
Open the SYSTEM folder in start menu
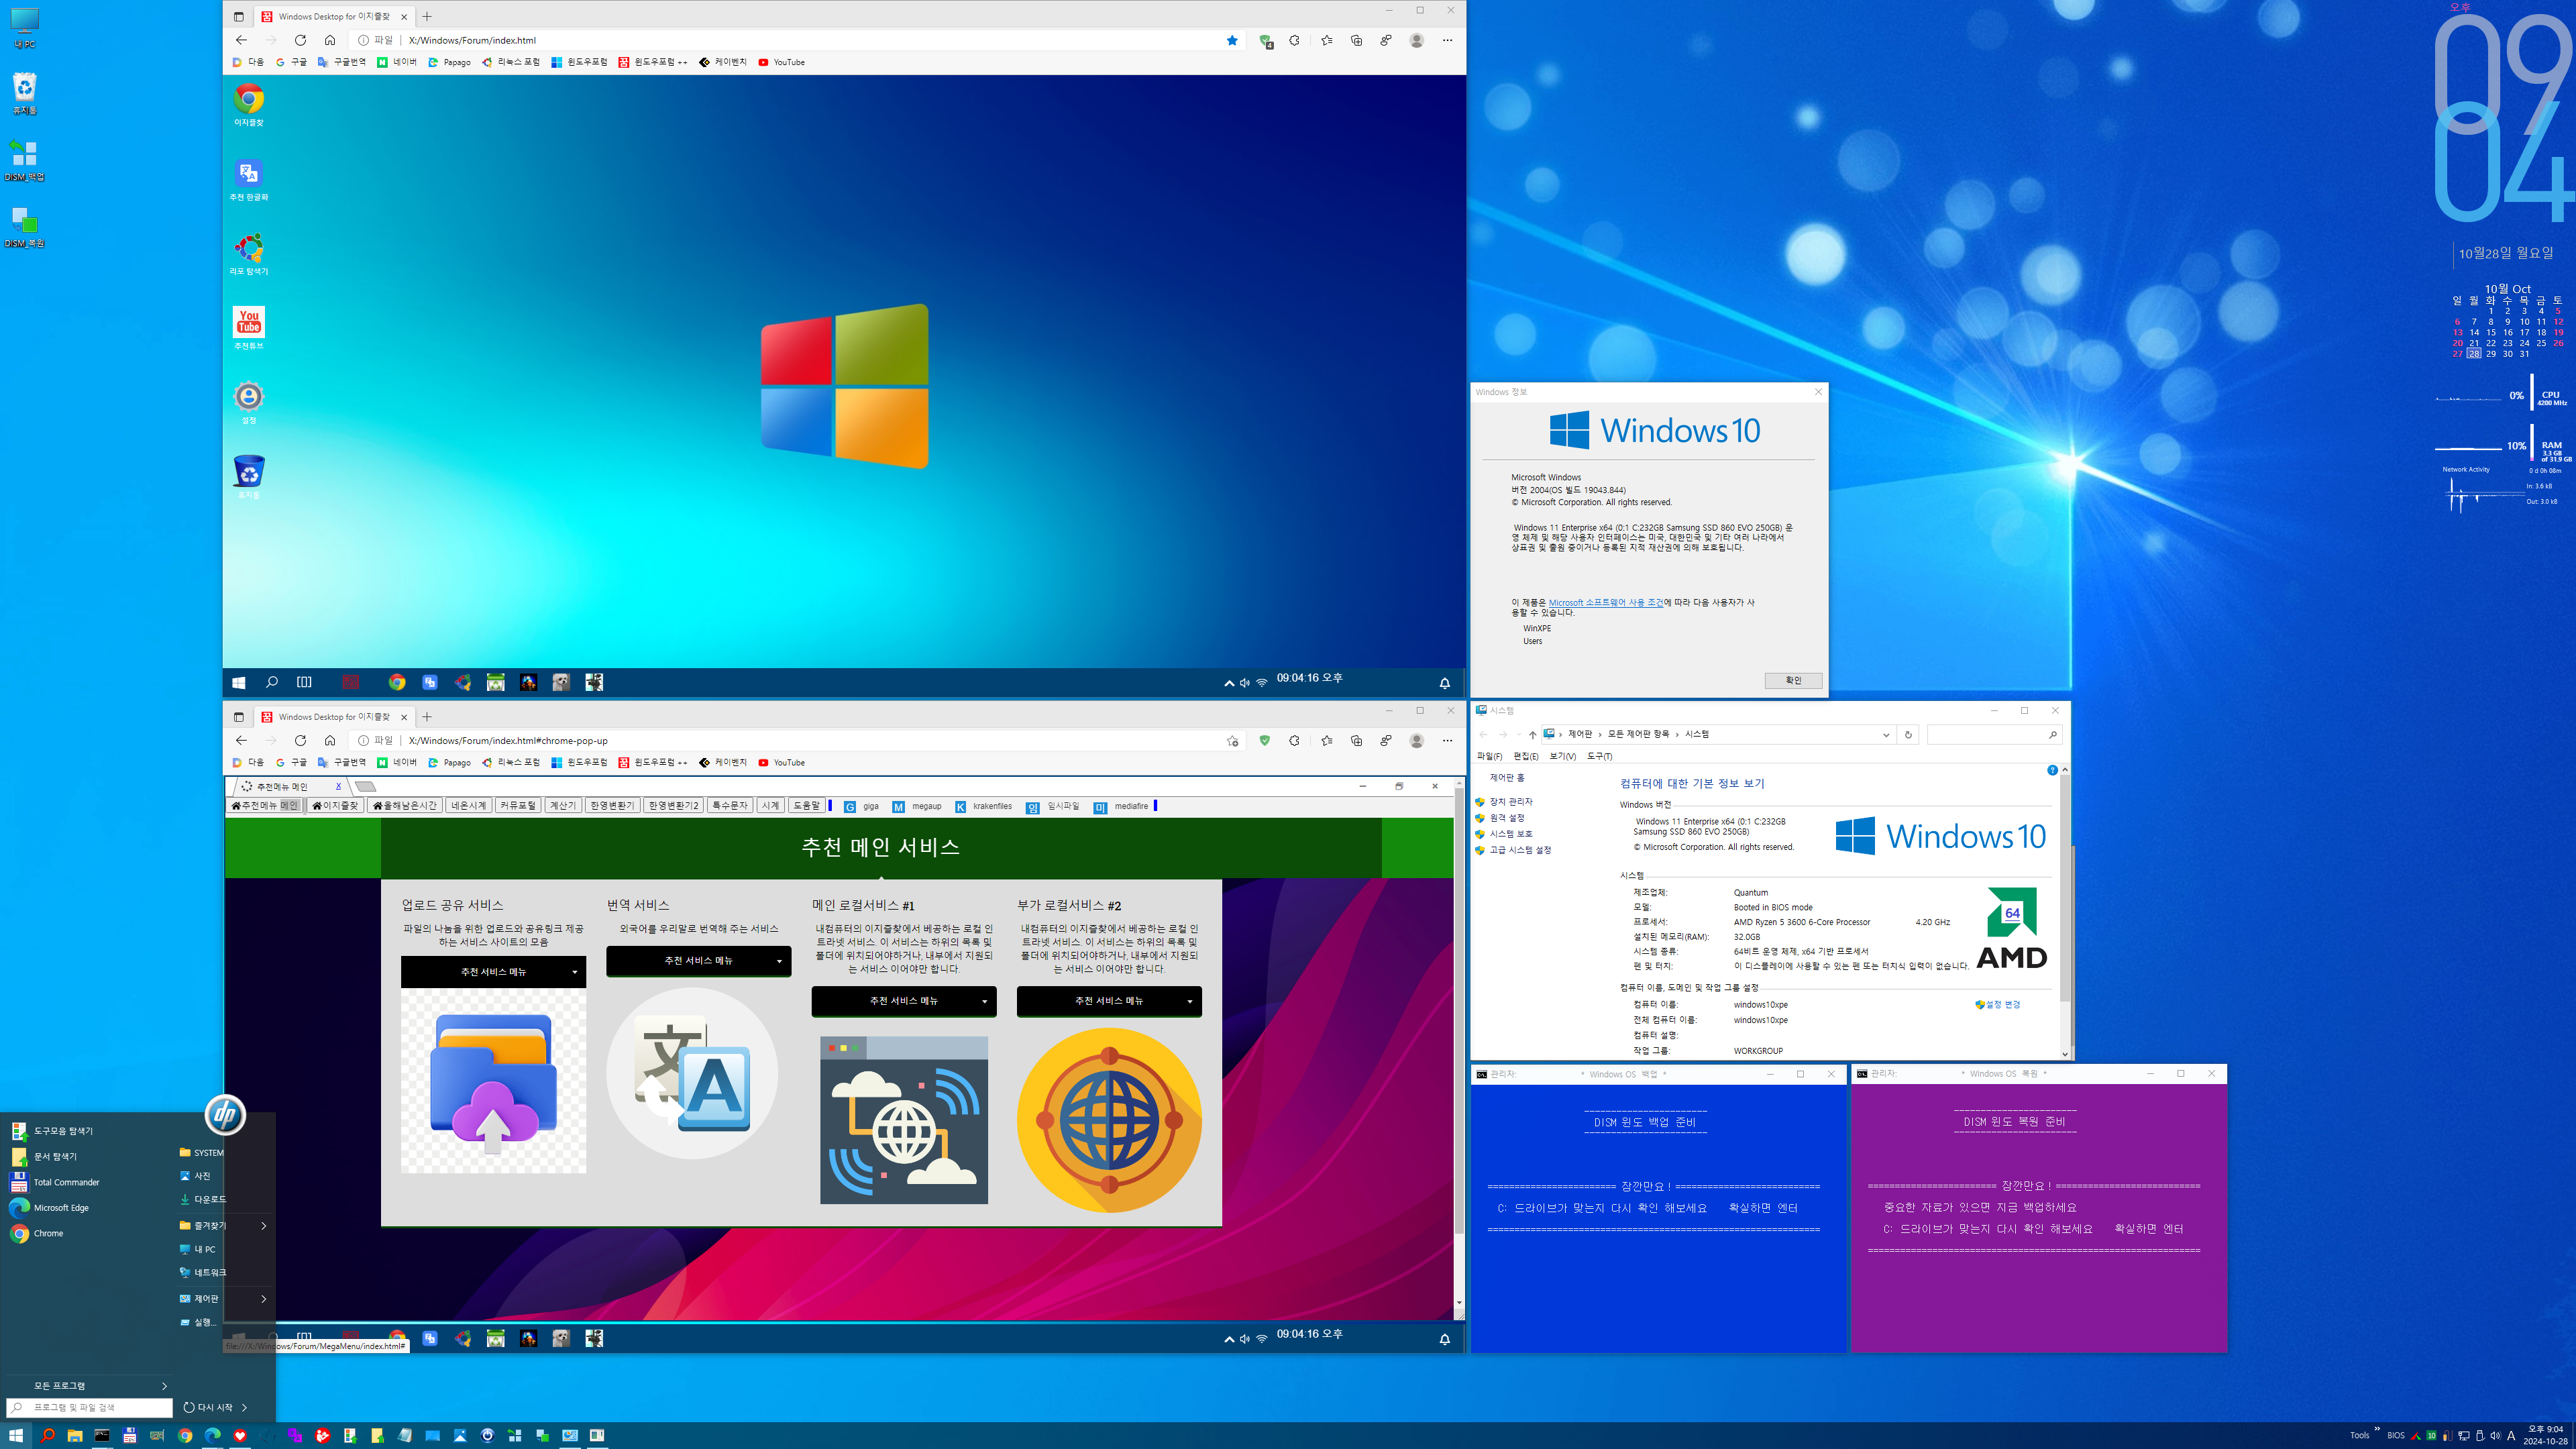click(x=201, y=1152)
